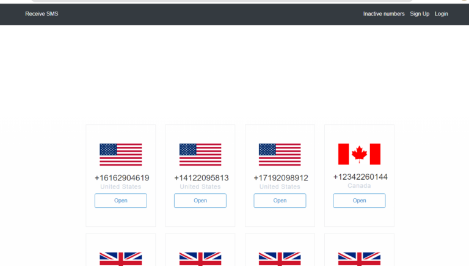
Task: Select the phone number +14122095813 text
Action: [201, 178]
